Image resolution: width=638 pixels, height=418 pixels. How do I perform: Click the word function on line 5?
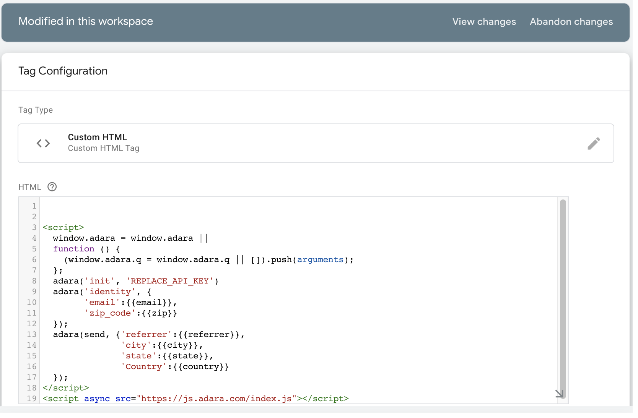click(74, 249)
